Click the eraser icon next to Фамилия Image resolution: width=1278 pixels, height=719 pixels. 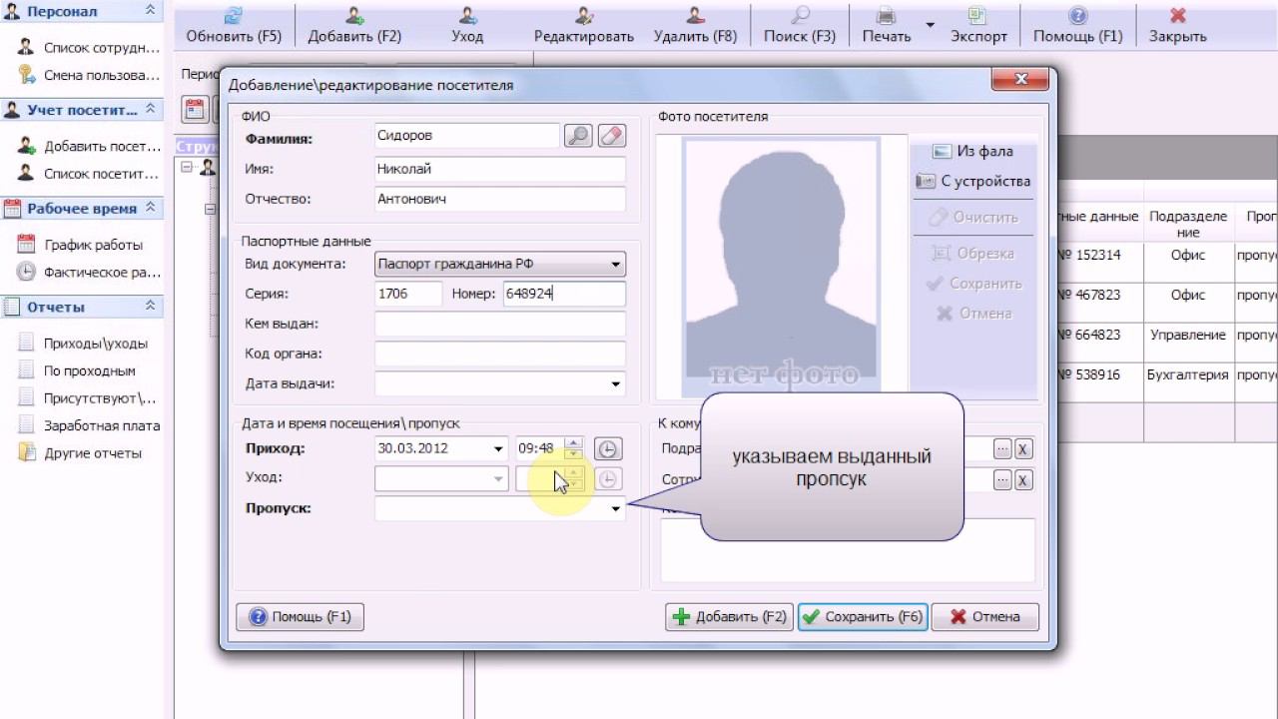(x=612, y=136)
